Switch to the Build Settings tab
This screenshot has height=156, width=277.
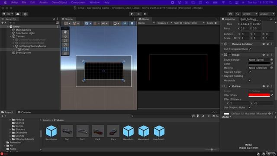[x=248, y=19]
